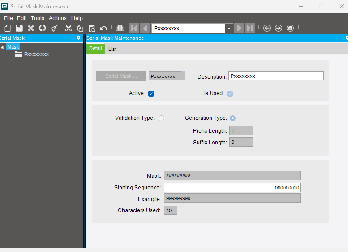
Task: Clear the form with broom icon
Action: (x=54, y=28)
